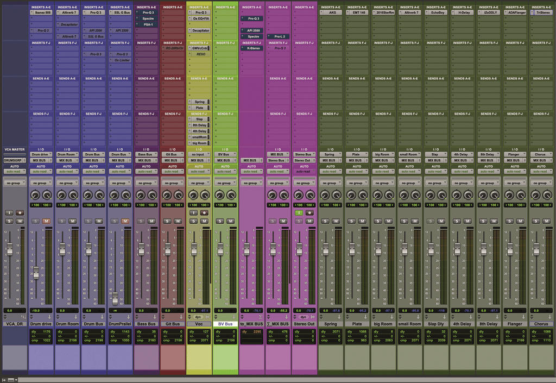The height and width of the screenshot is (383, 556).
Task: Click the faders icon on VCA_DR strip
Action: (24, 317)
